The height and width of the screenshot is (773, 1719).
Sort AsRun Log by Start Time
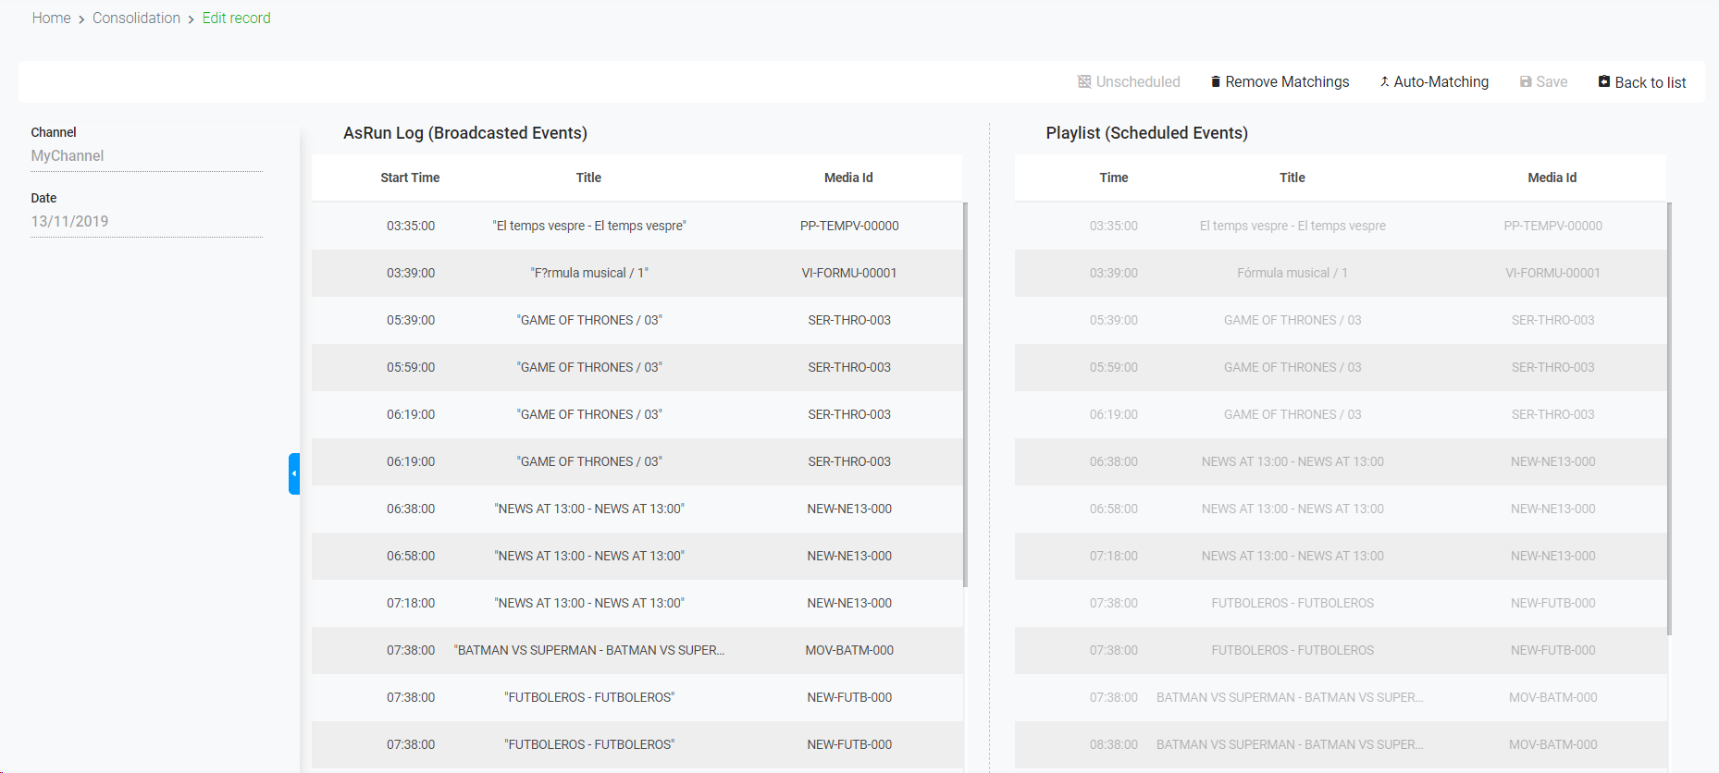pos(410,178)
